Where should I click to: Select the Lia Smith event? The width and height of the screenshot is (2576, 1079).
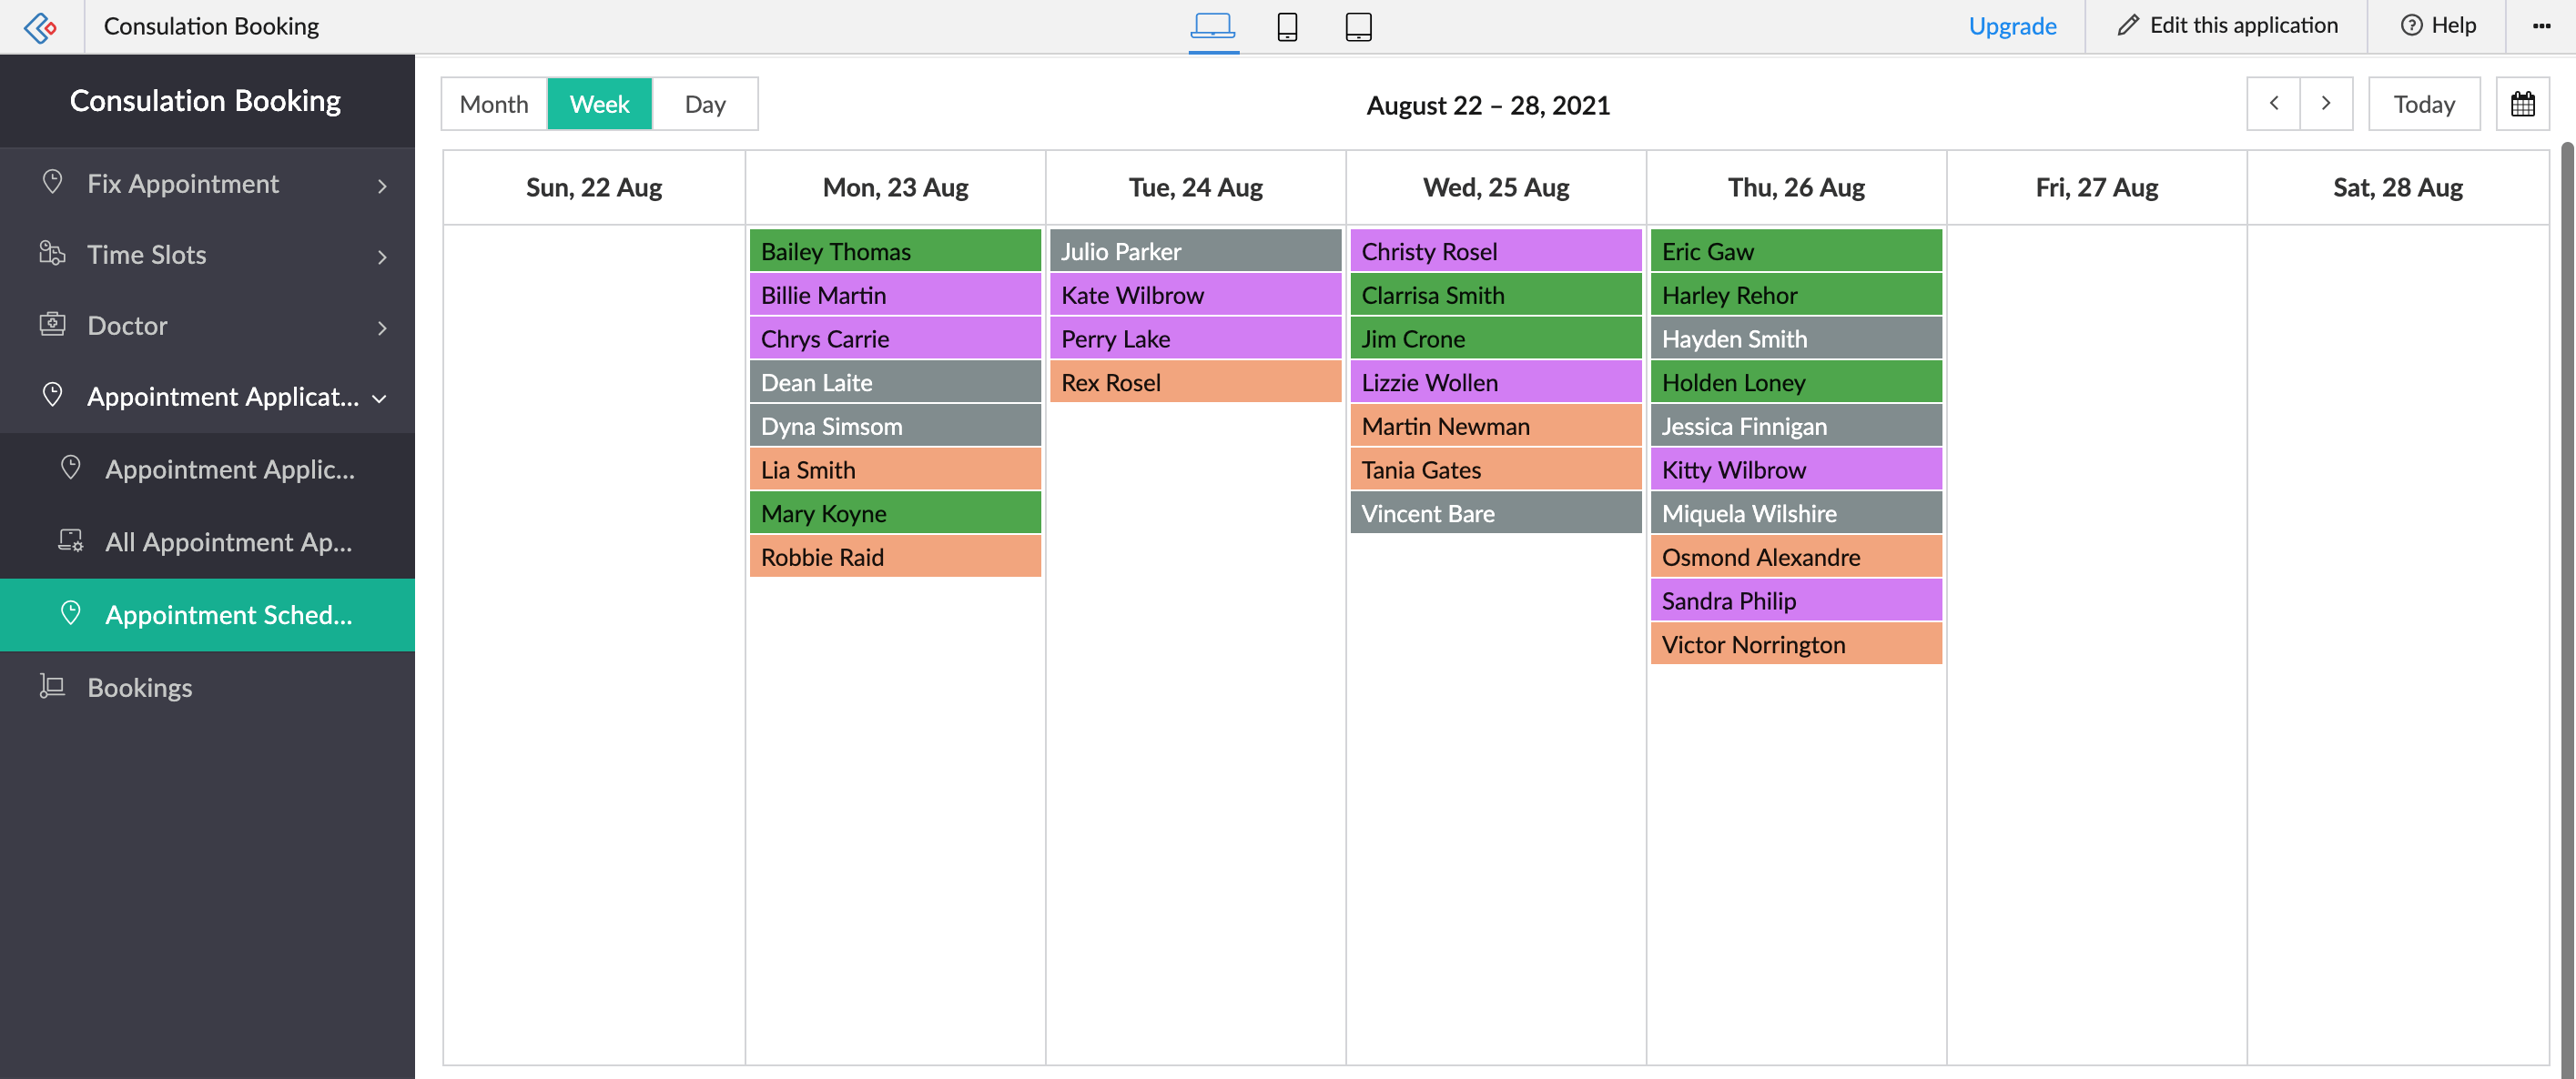tap(895, 469)
